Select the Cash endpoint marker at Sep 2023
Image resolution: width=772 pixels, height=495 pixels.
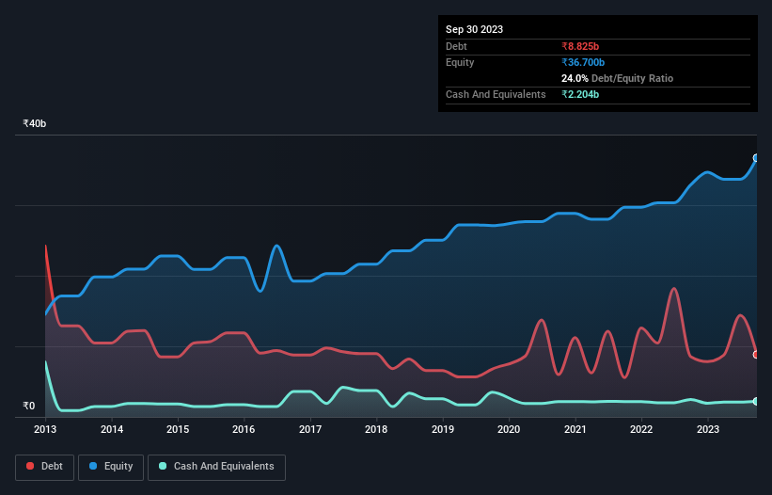point(756,402)
